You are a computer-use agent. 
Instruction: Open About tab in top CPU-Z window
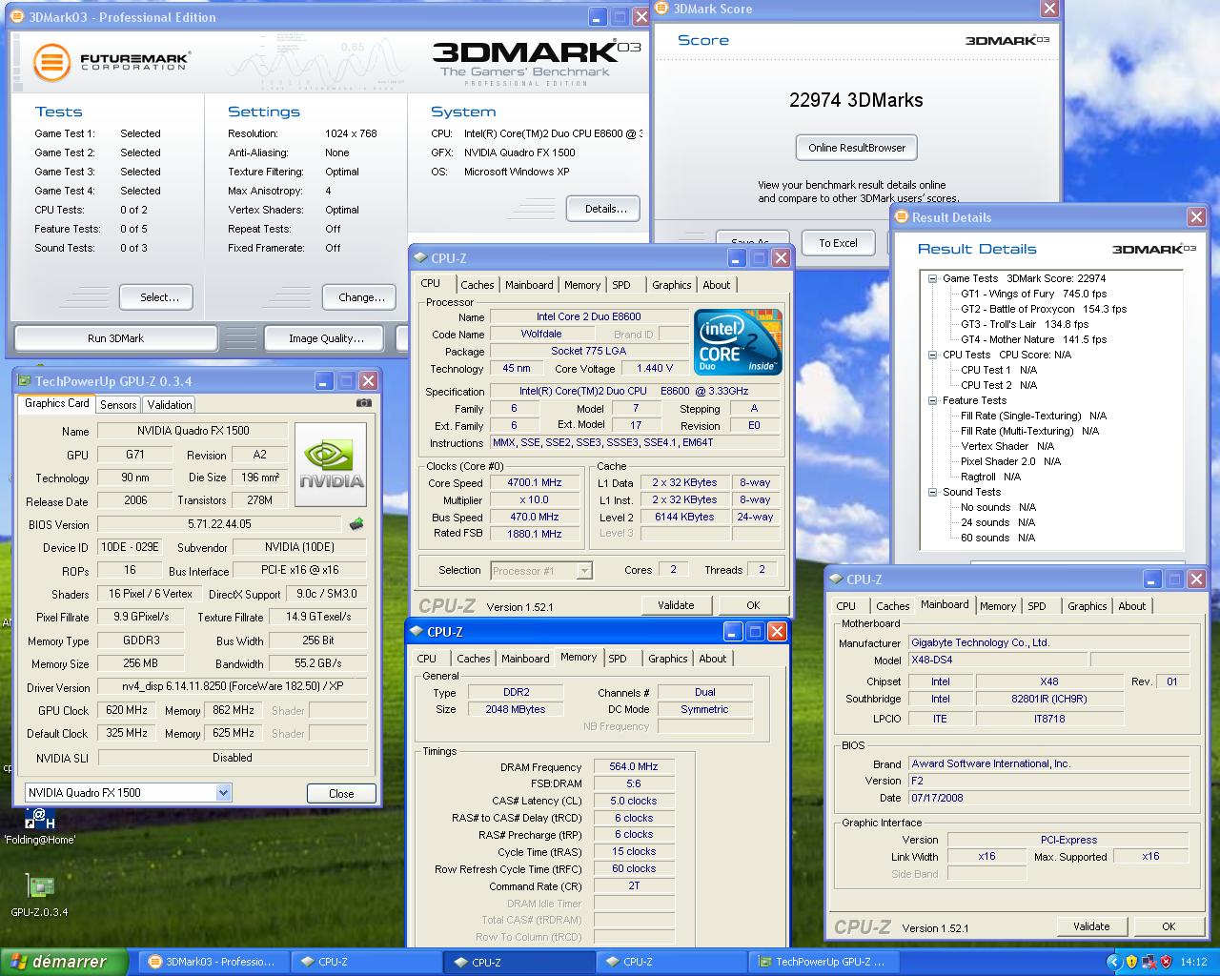[717, 285]
